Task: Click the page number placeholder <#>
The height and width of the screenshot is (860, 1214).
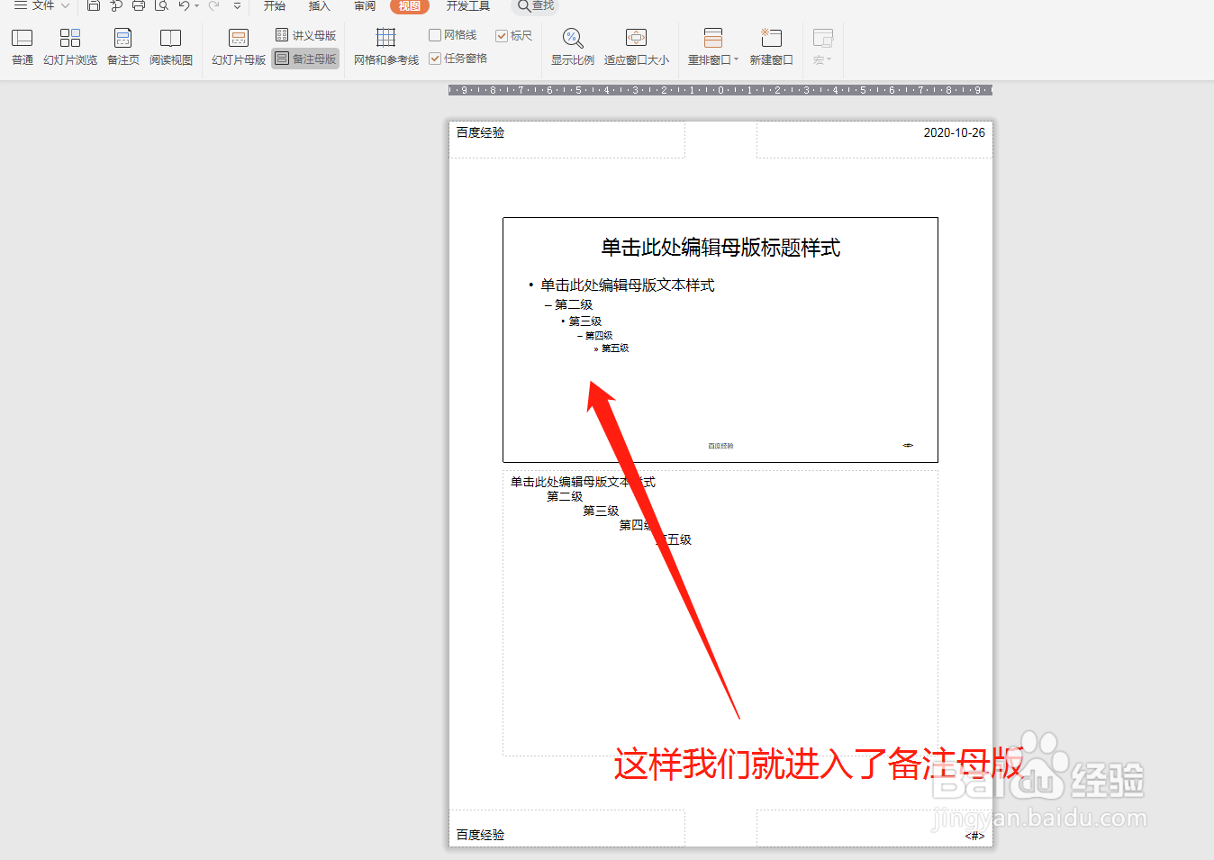Action: click(x=974, y=836)
